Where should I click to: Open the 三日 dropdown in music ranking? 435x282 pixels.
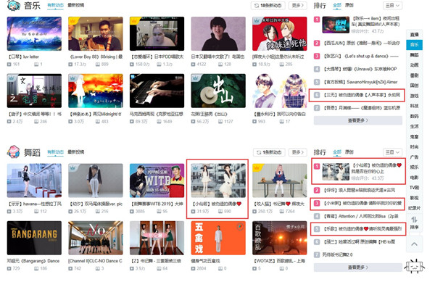392,6
